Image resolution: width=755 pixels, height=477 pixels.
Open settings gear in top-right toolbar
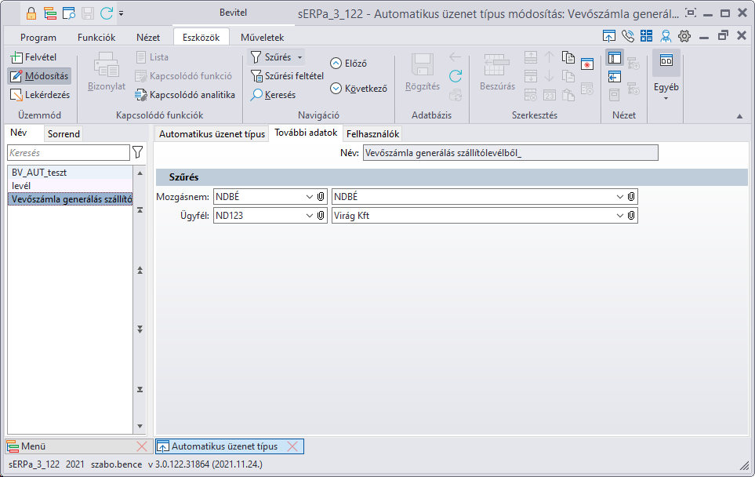click(684, 36)
